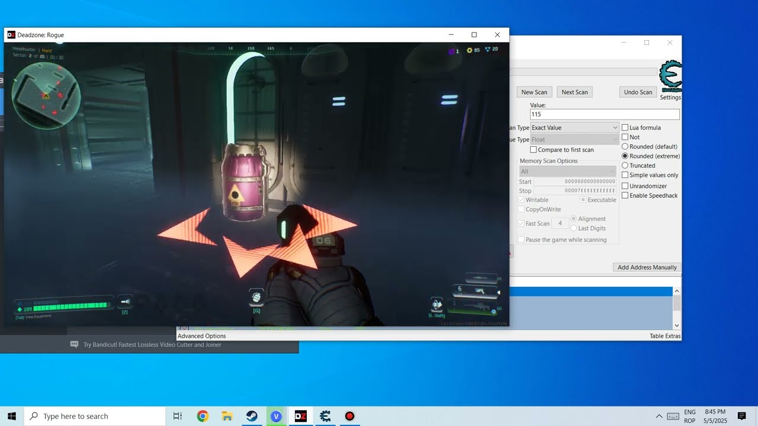Open Cheat Engine Settings via the logo
758x426 pixels.
pyautogui.click(x=670, y=76)
